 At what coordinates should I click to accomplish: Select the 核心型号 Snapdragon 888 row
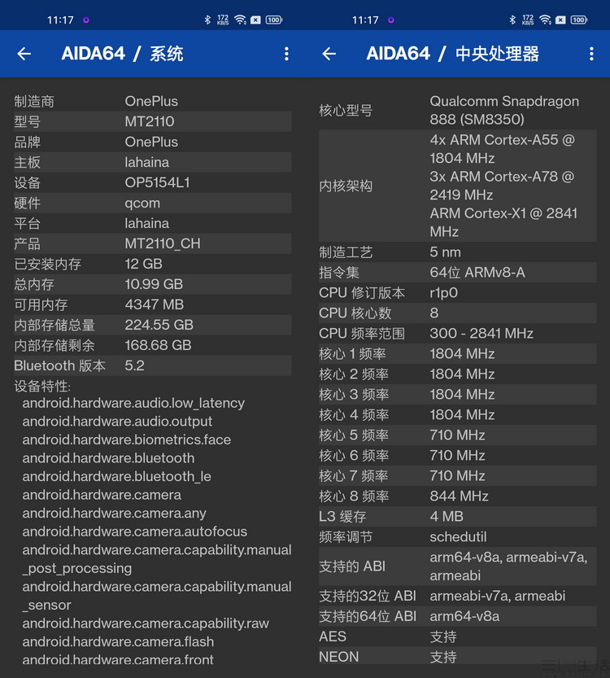coord(457,110)
